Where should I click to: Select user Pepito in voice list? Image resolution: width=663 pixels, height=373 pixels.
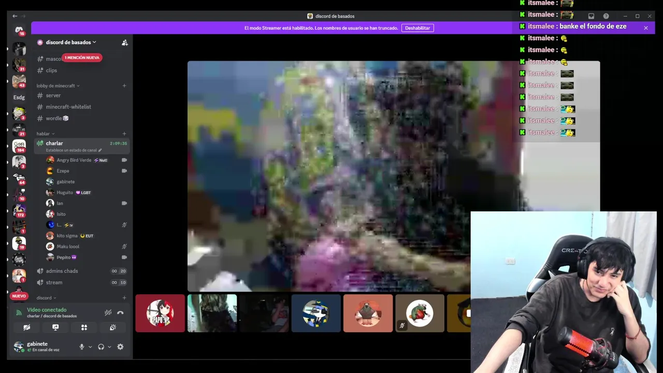[x=87, y=257]
